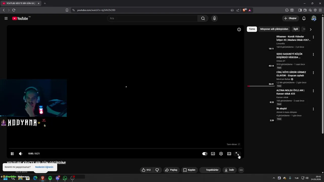Toggle the browser sidebar panel

(x=300, y=10)
